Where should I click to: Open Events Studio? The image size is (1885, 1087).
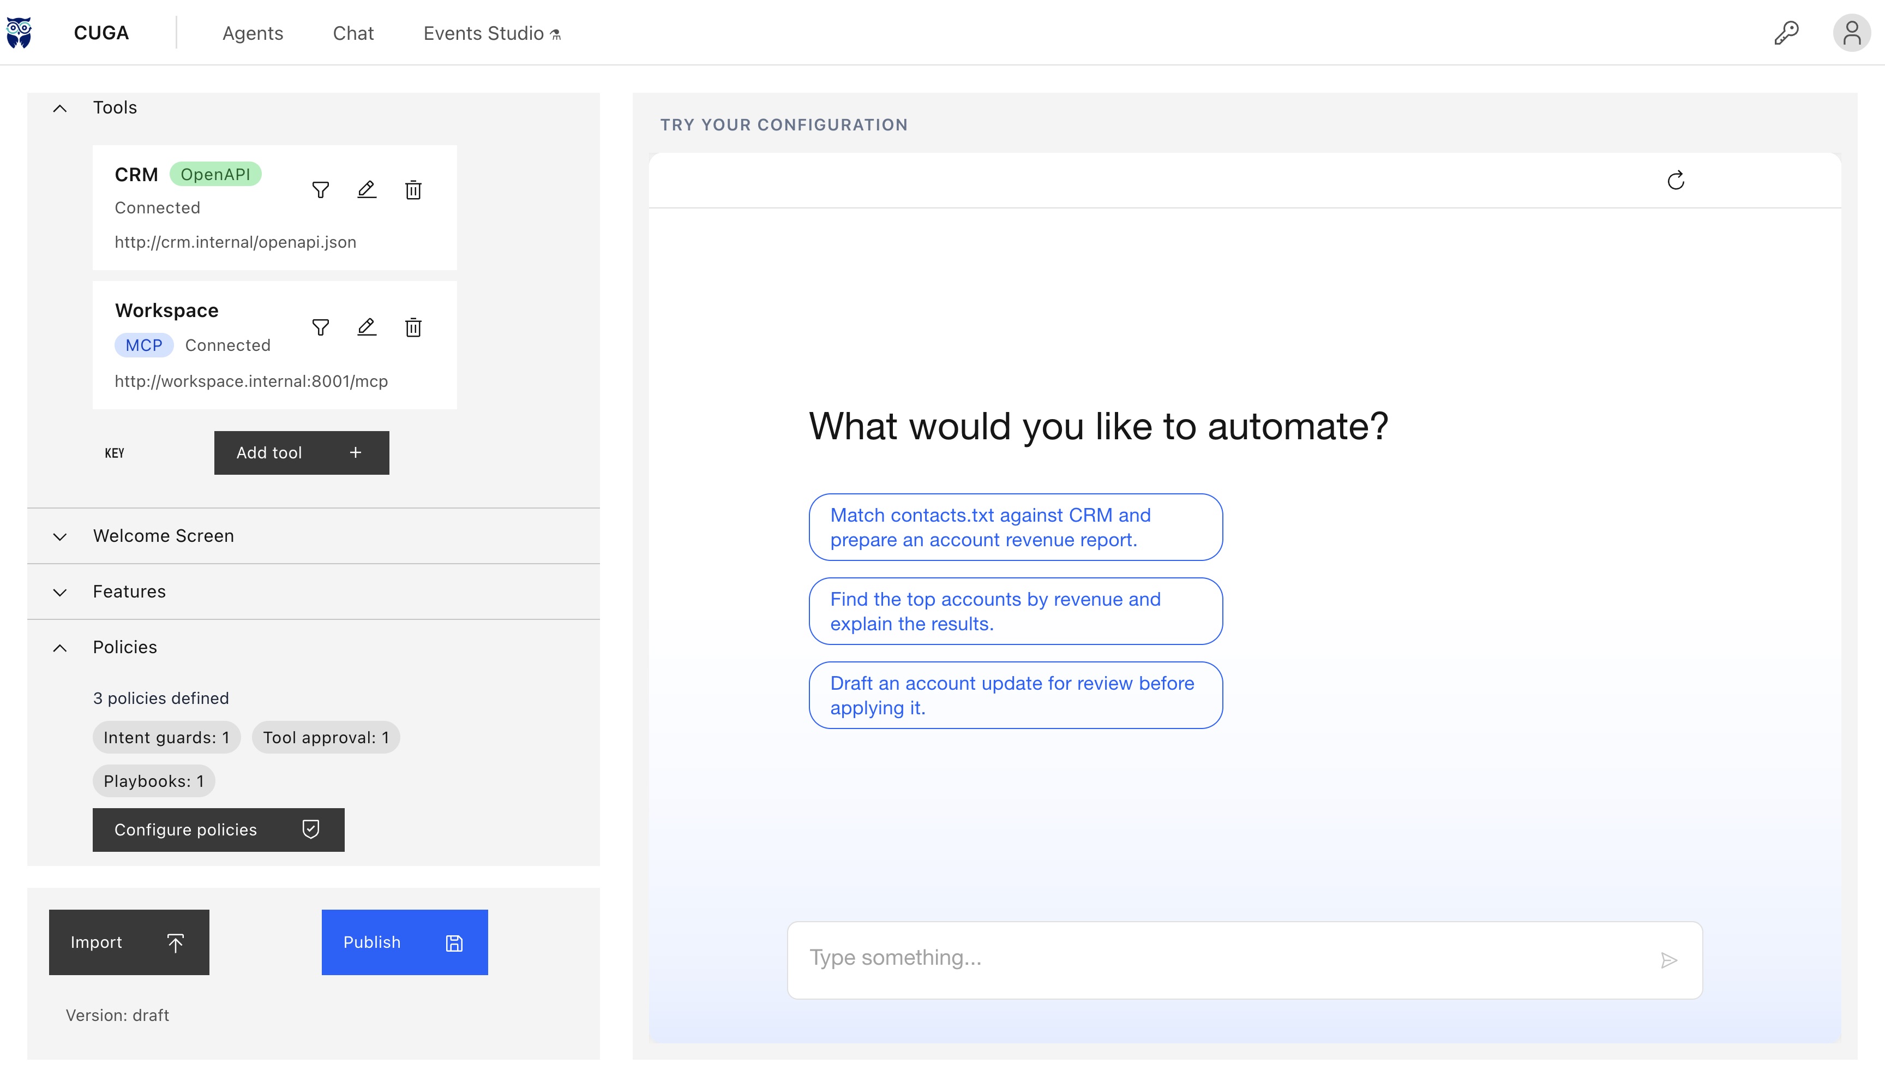click(492, 33)
